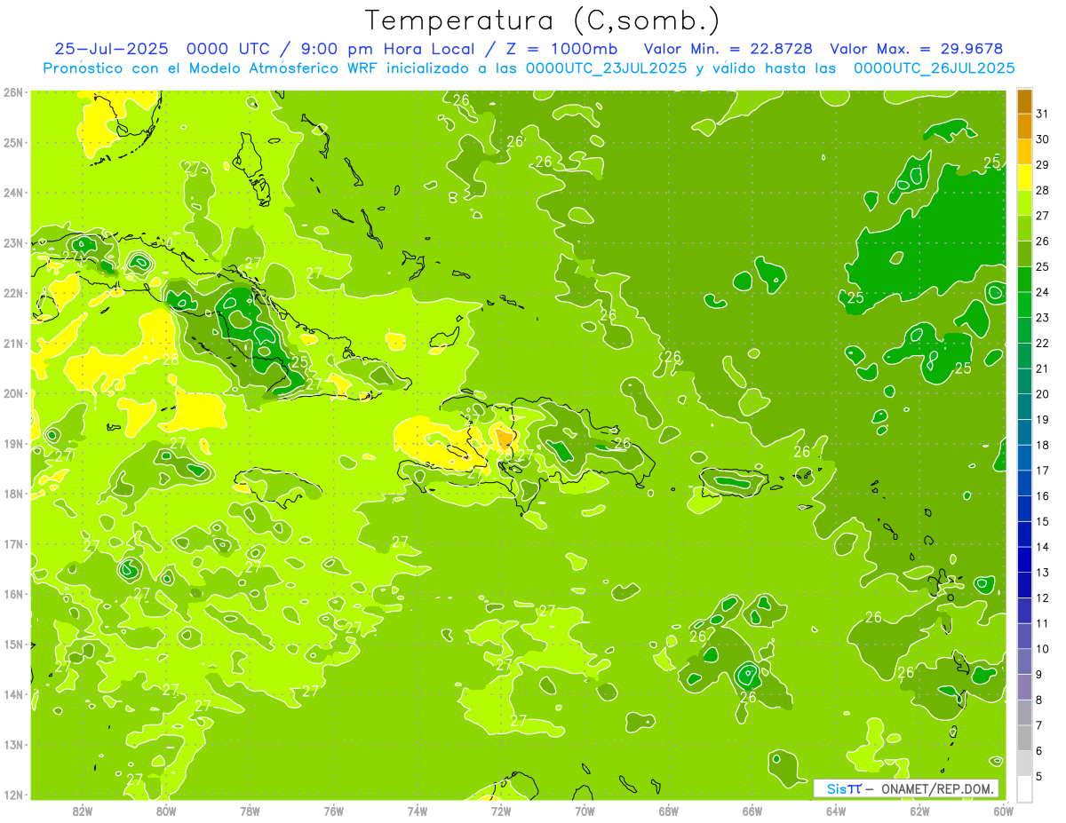Click the color scale label "31"
1066x823 pixels.
[x=1043, y=114]
